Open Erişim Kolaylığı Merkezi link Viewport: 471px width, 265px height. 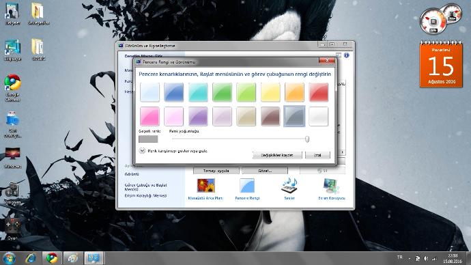[145, 195]
